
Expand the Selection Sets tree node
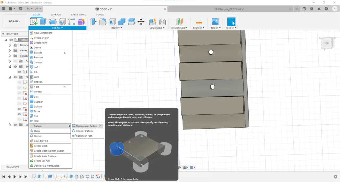pyautogui.click(x=10, y=56)
